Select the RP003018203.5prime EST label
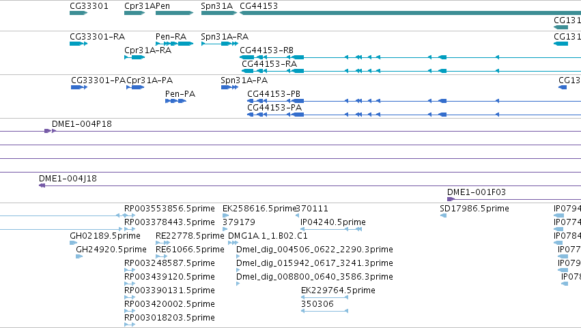 (x=169, y=318)
